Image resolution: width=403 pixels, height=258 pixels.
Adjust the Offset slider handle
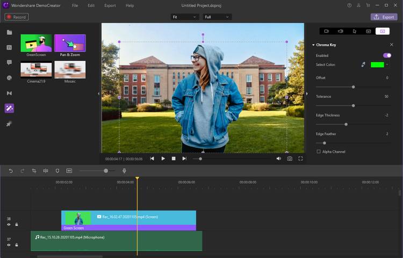[x=354, y=87]
